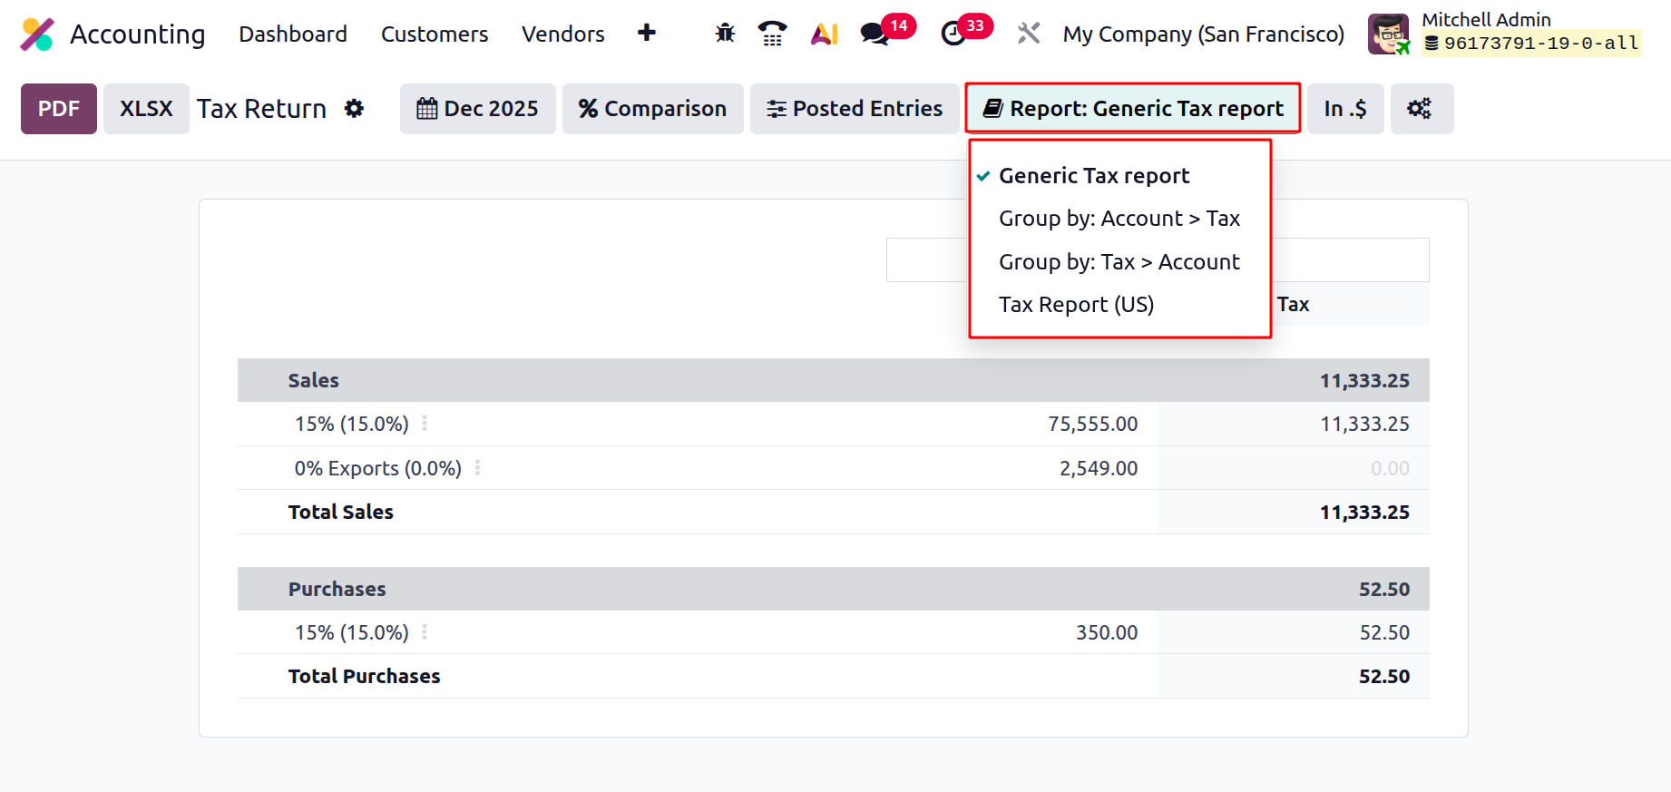
Task: Select Tax Report (US) option
Action: (1077, 305)
